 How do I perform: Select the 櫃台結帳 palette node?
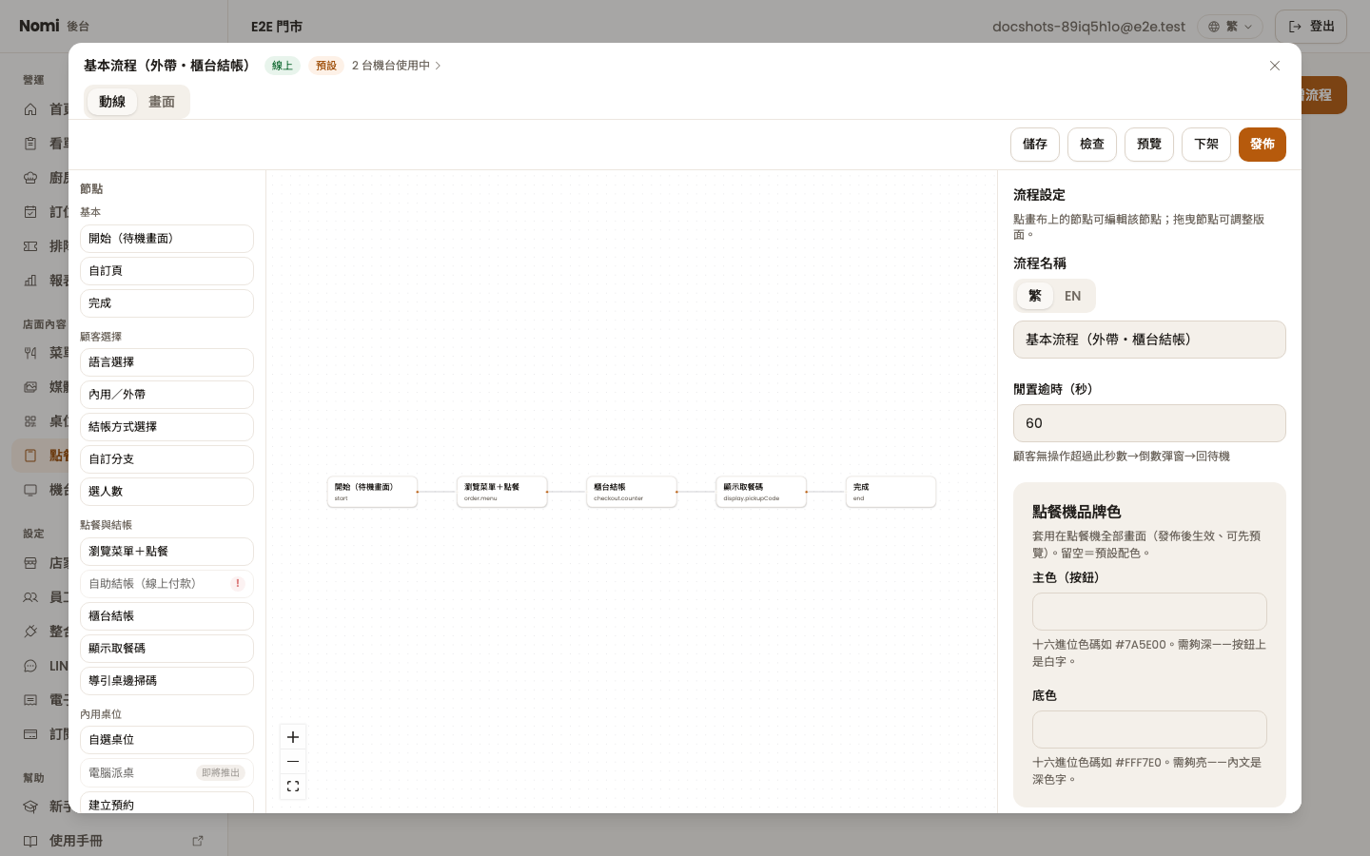click(166, 616)
